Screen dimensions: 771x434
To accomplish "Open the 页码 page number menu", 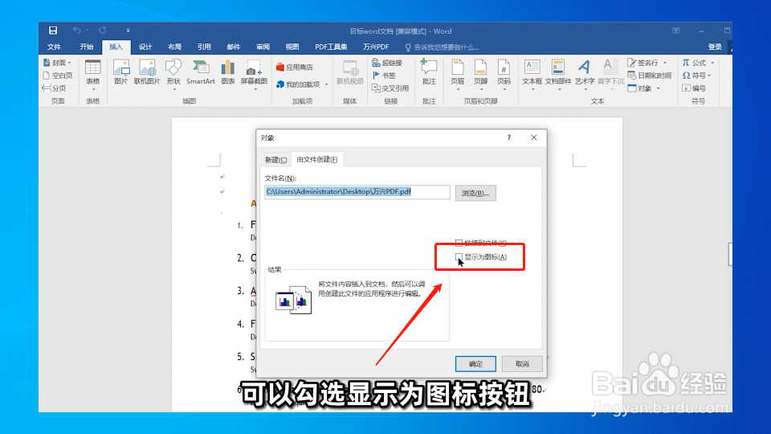I will pyautogui.click(x=504, y=73).
